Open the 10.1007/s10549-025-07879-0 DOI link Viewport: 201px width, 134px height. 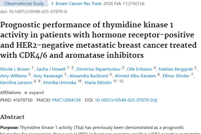point(124,100)
